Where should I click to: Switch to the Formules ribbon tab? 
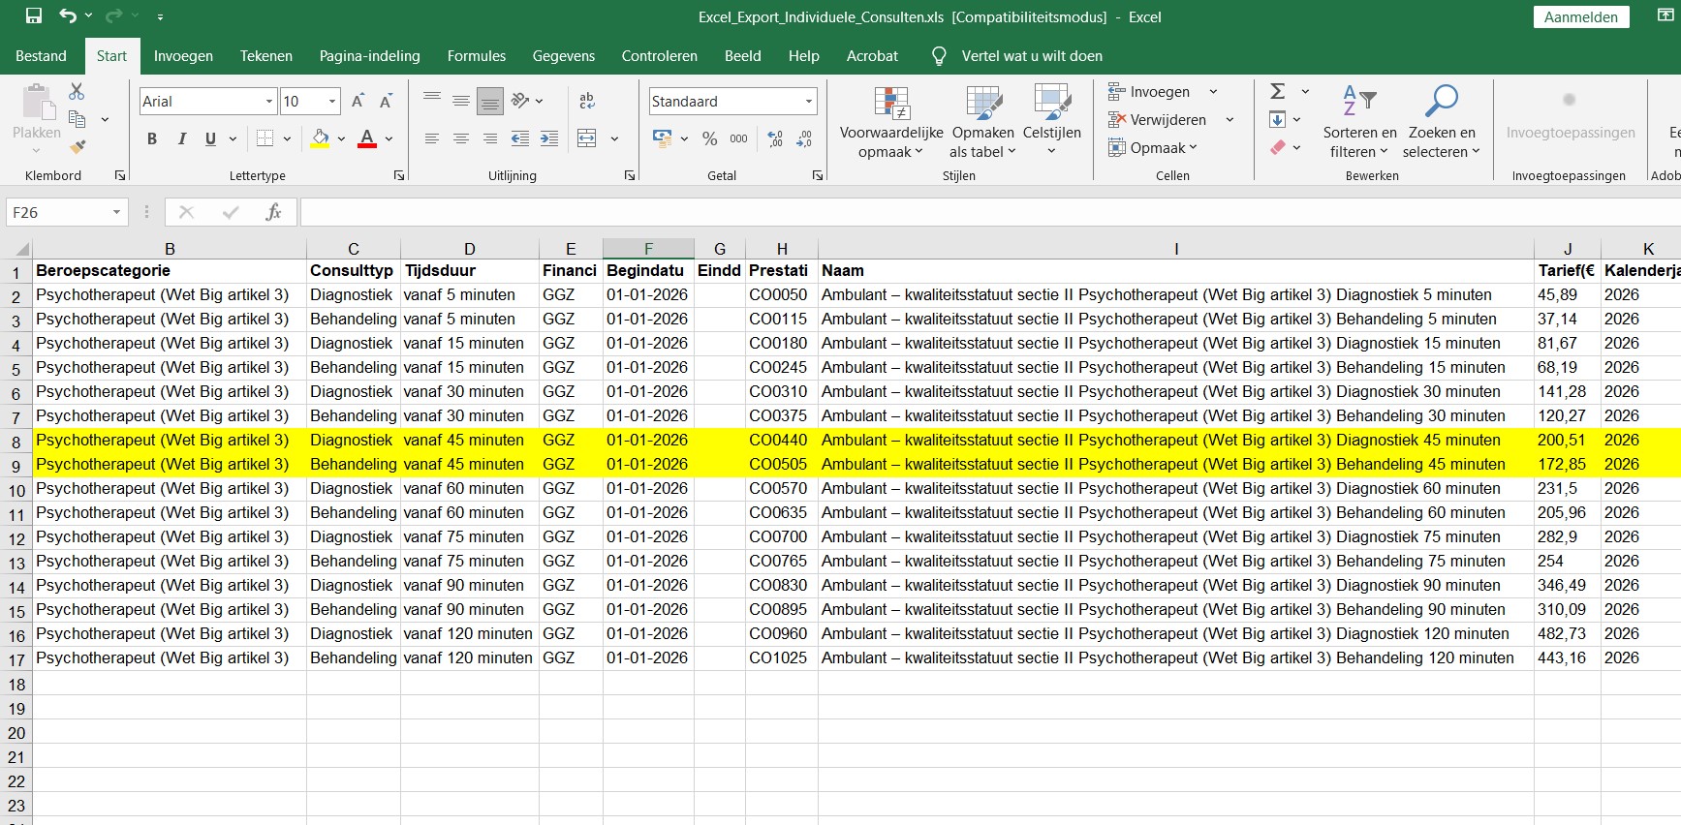476,56
